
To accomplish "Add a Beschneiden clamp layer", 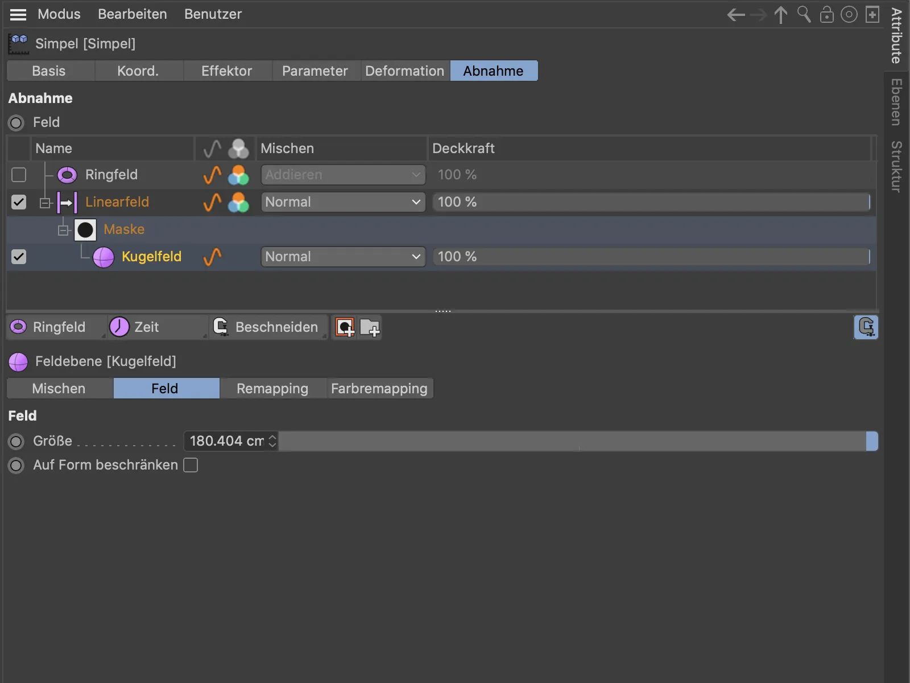I will click(267, 327).
